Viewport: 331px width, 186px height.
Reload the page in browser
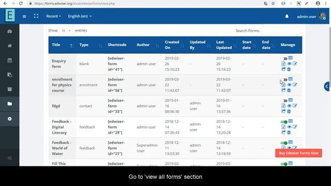pyautogui.click(x=21, y=4)
